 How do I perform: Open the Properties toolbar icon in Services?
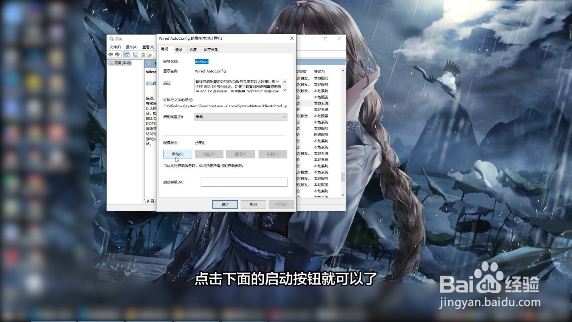click(135, 54)
